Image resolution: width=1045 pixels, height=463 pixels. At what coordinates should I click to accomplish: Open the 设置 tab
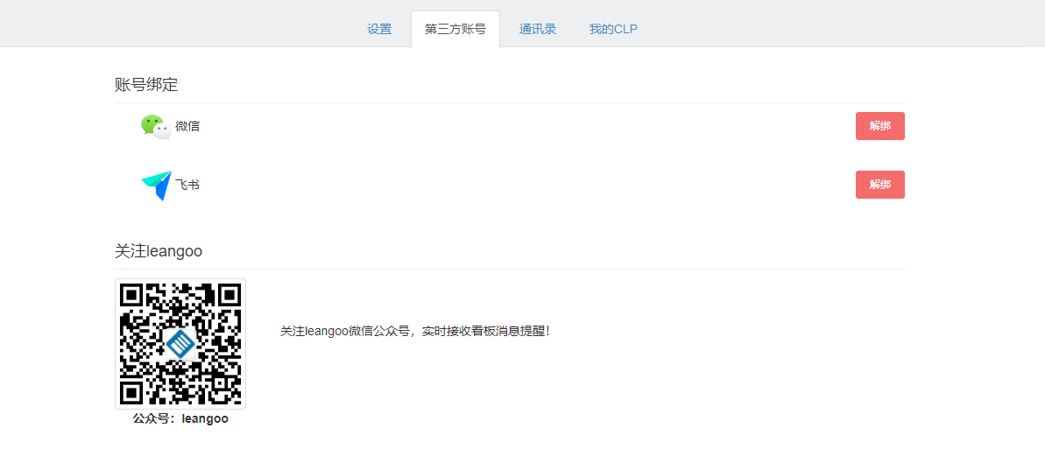coord(379,29)
